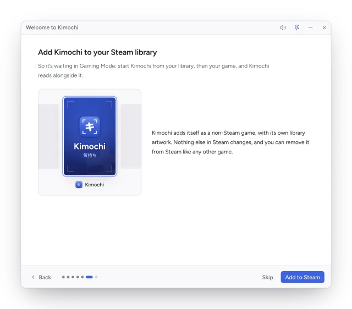Toggle the pin window icon
352x309 pixels.
click(x=296, y=27)
